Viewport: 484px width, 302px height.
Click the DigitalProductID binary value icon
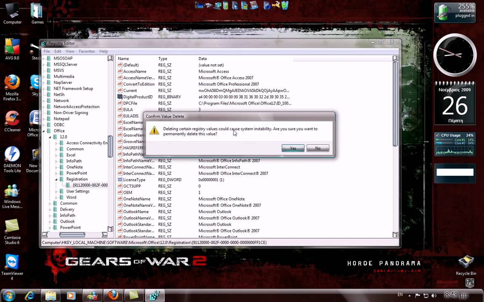120,97
